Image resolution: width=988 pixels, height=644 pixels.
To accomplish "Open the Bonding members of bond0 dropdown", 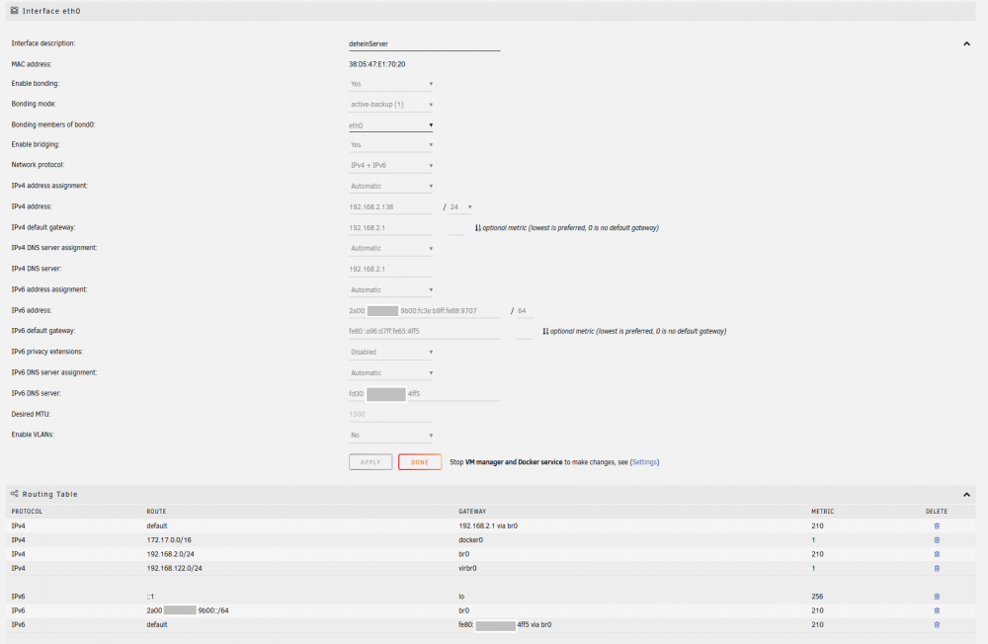I will [391, 125].
